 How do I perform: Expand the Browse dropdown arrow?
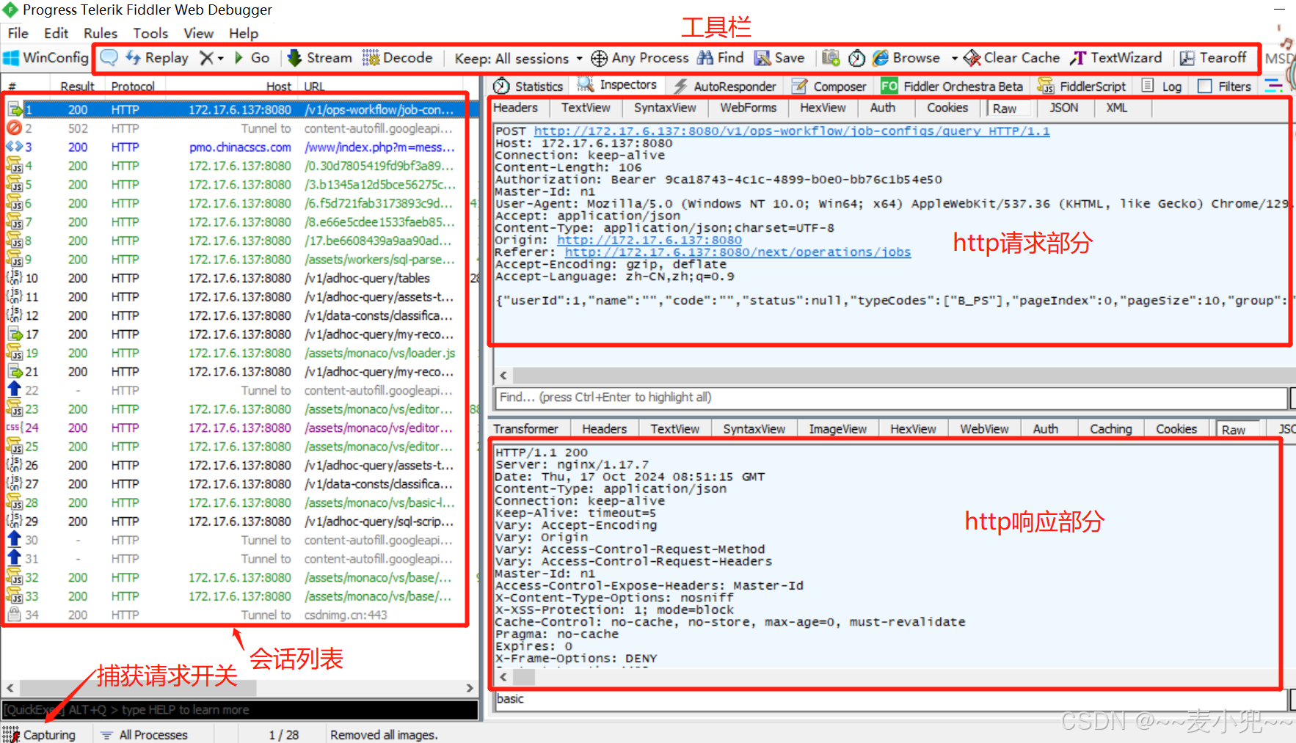coord(954,59)
